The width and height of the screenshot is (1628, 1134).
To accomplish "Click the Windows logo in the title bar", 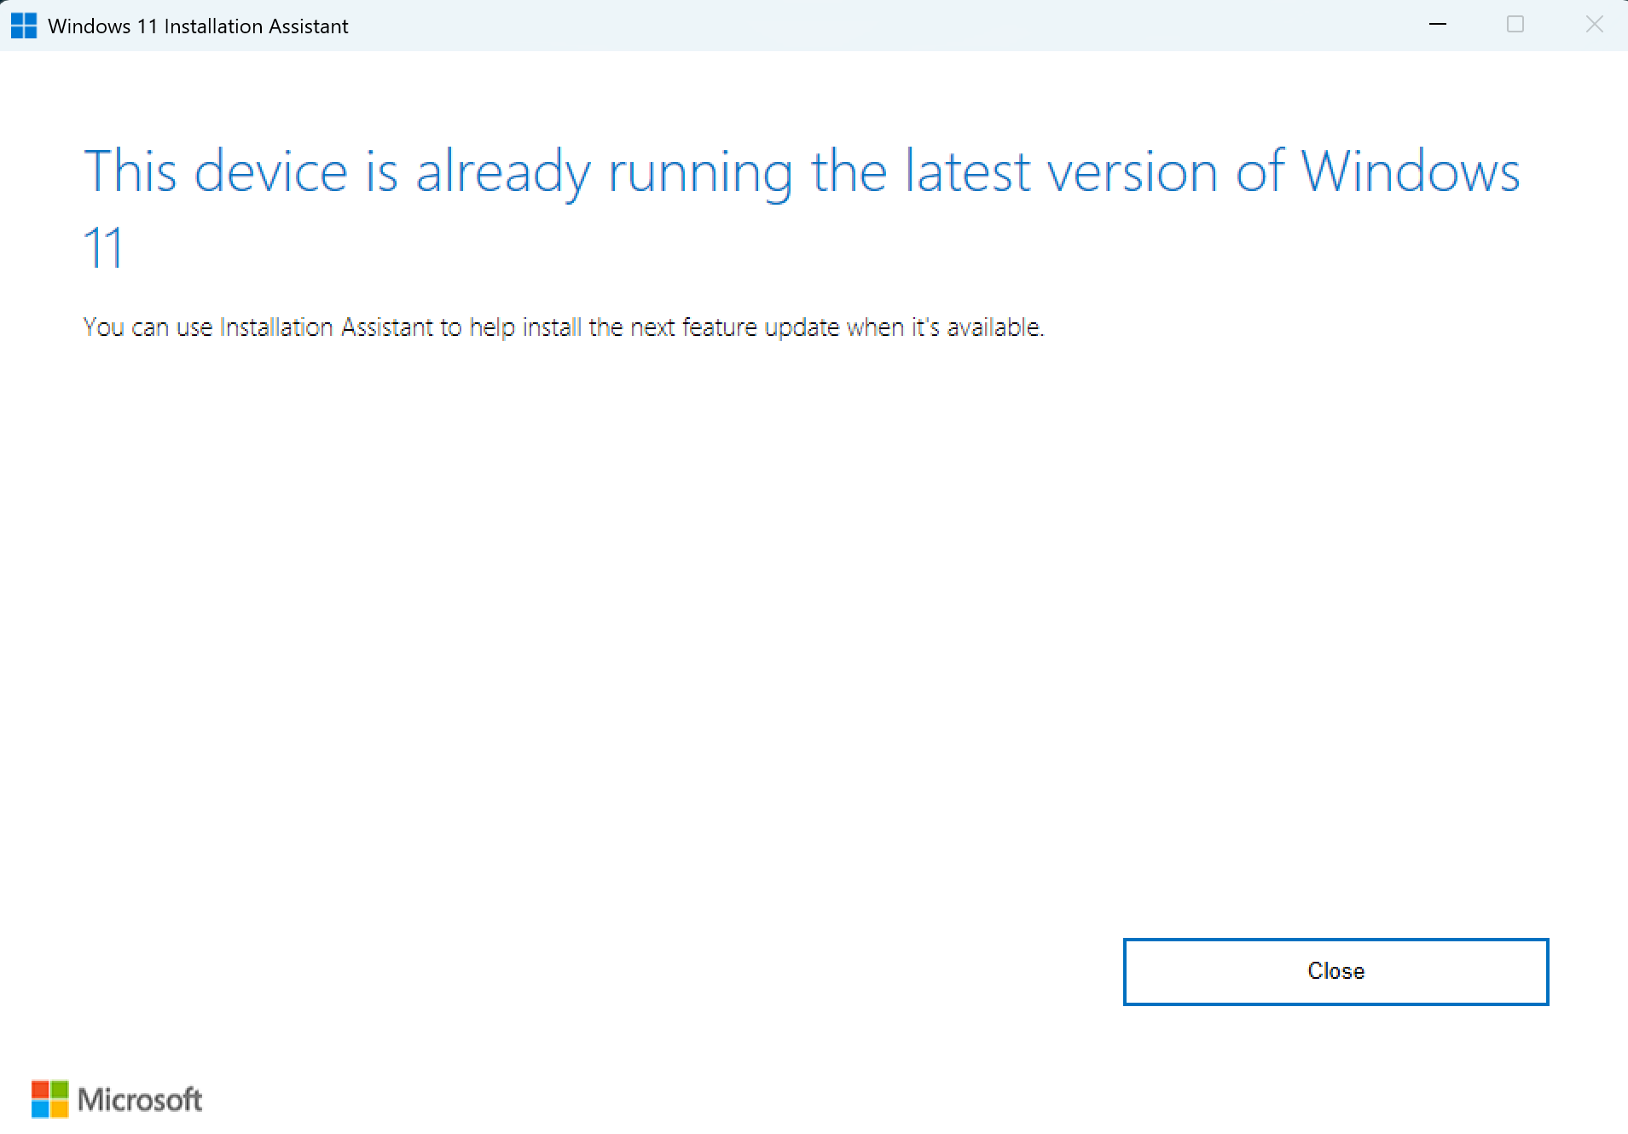I will point(24,26).
